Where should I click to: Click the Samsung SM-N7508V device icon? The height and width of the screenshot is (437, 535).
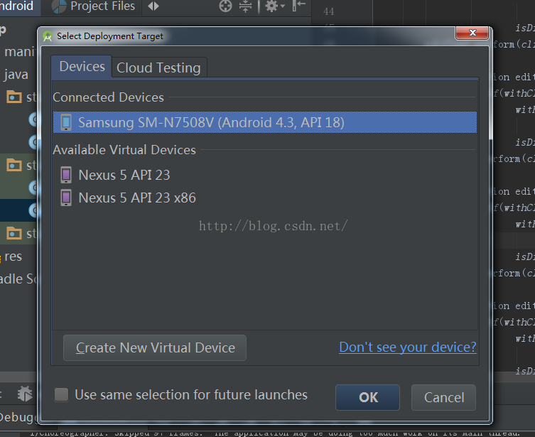66,122
